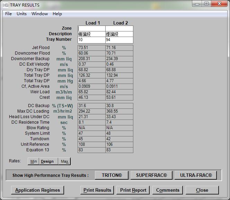Select Total Tray DP mm Hg value 4.66
The image size is (230, 200).
(91, 81)
